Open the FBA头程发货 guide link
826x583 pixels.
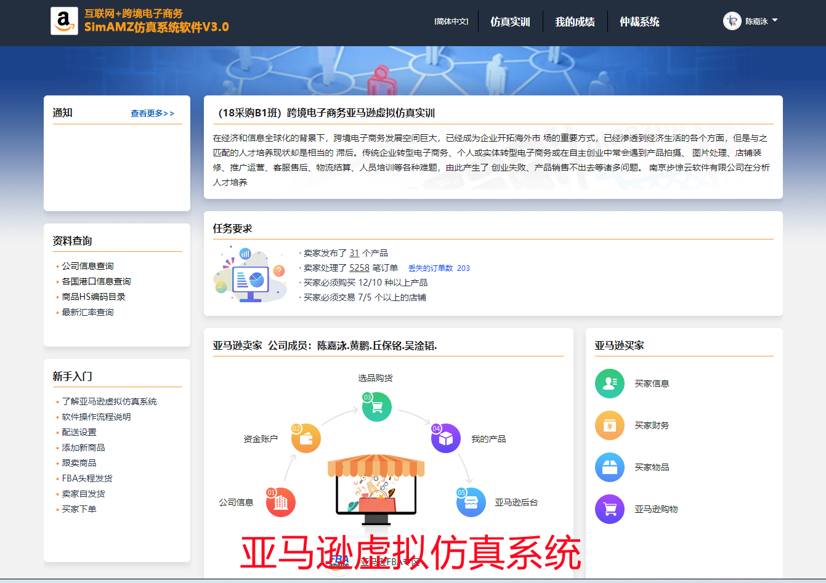(87, 478)
